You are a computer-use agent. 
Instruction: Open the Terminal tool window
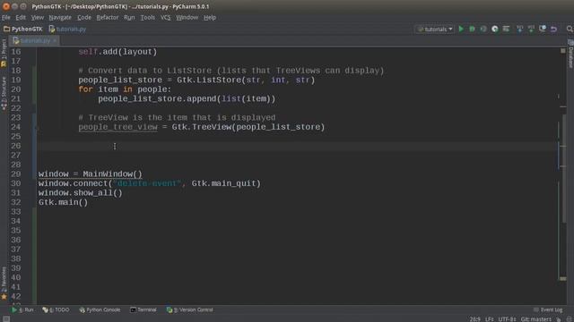click(x=143, y=309)
